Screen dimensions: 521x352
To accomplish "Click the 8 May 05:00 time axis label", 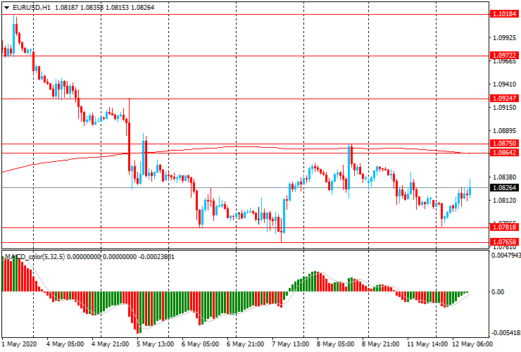I will coord(335,344).
